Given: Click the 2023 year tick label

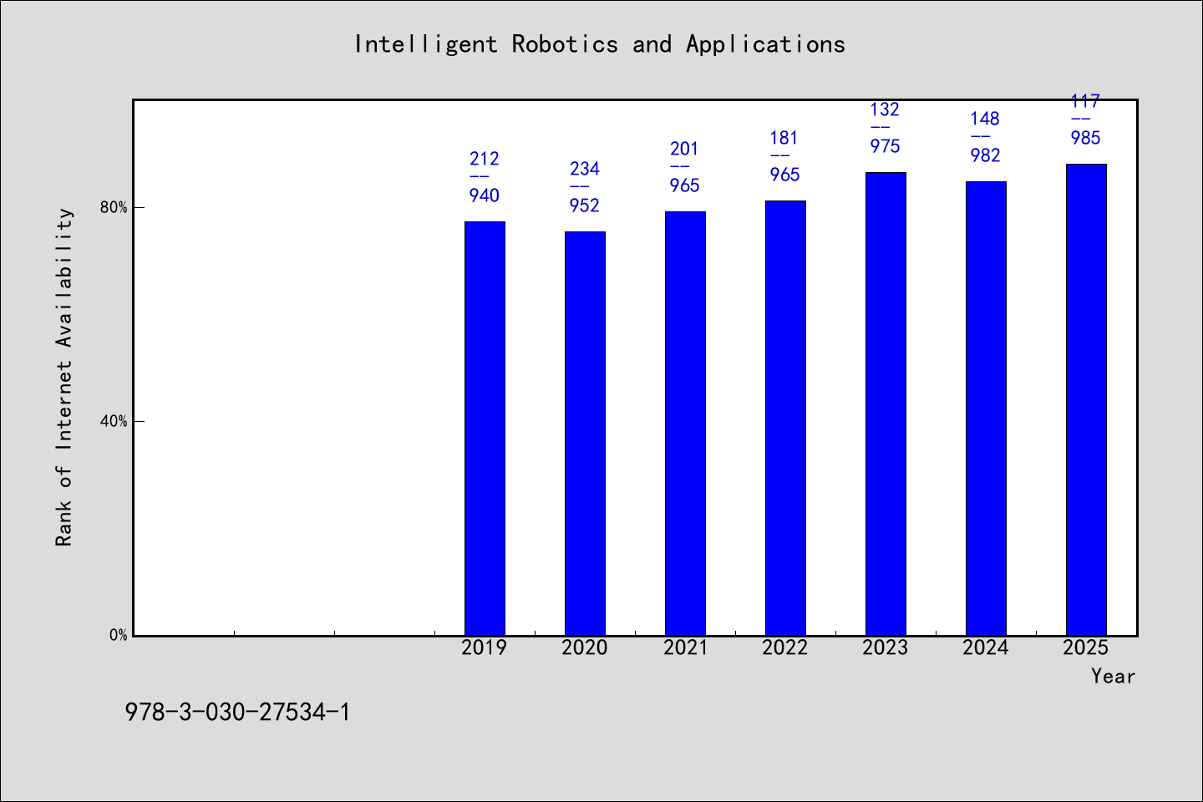Looking at the screenshot, I should point(886,647).
